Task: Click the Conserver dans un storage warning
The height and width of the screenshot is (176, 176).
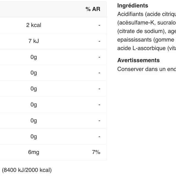Action: coord(146,69)
